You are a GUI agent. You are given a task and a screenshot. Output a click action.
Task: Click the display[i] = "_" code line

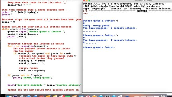(x=19, y=5)
